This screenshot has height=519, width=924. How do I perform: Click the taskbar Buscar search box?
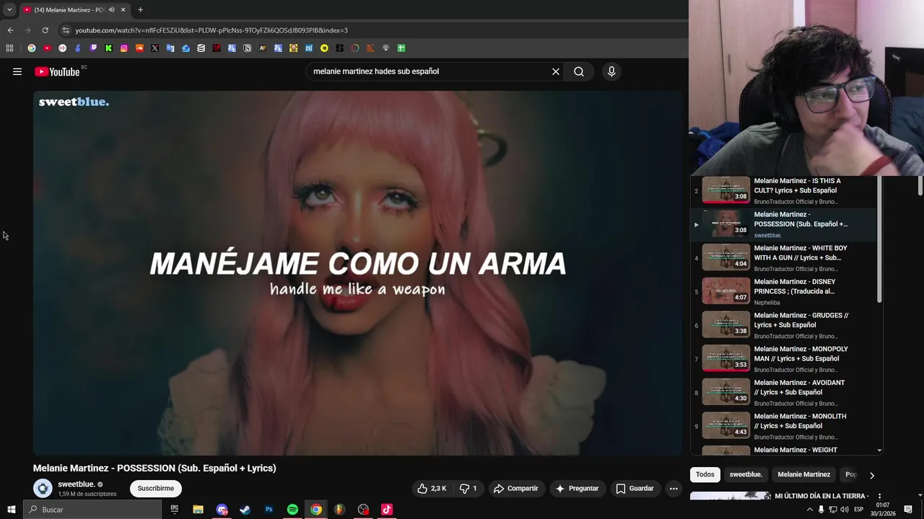[92, 510]
